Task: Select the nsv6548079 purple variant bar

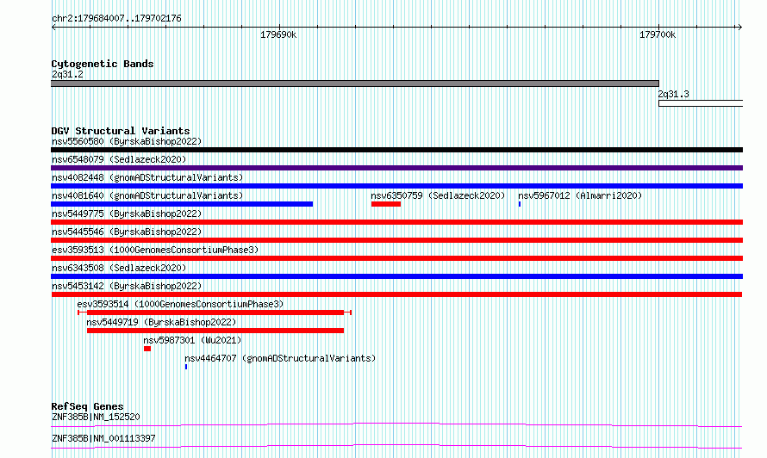Action: (396, 168)
